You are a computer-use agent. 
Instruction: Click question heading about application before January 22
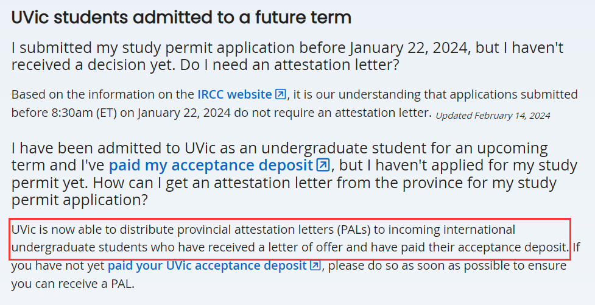[287, 56]
